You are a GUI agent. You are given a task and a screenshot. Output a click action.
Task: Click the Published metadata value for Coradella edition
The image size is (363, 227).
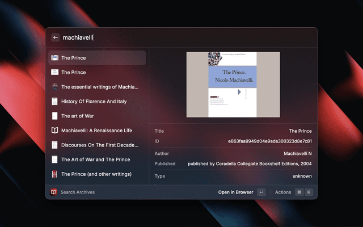click(x=250, y=164)
